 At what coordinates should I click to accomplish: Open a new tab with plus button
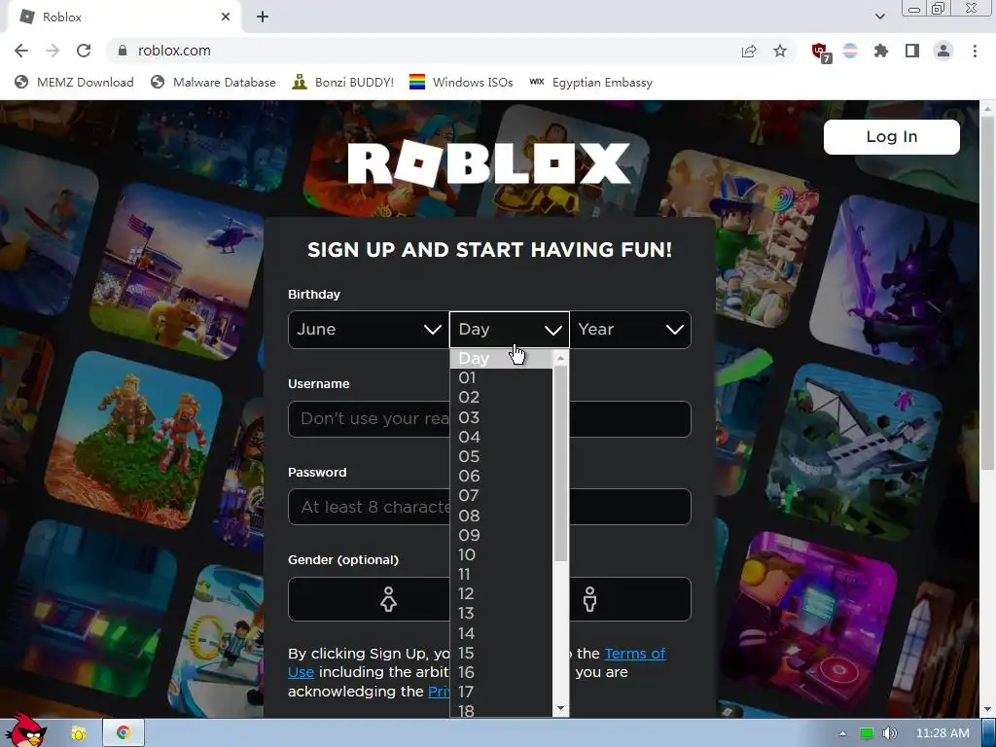point(263,18)
